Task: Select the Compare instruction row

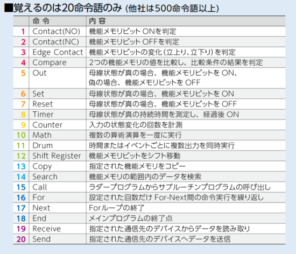Action: tap(149, 62)
